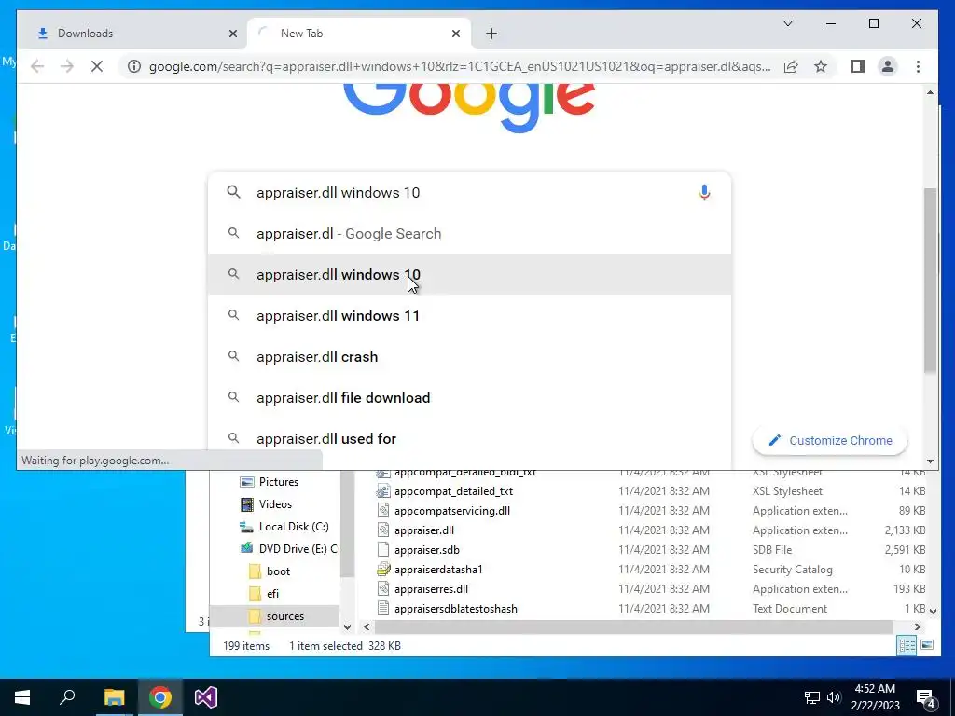This screenshot has width=955, height=716.
Task: Stop loading the page in Chrome
Action: pos(97,66)
